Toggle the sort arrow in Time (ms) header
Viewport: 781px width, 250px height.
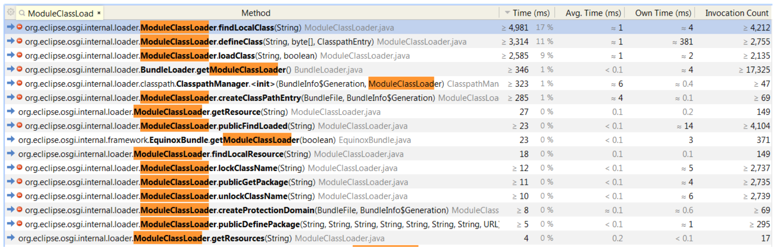pyautogui.click(x=507, y=13)
